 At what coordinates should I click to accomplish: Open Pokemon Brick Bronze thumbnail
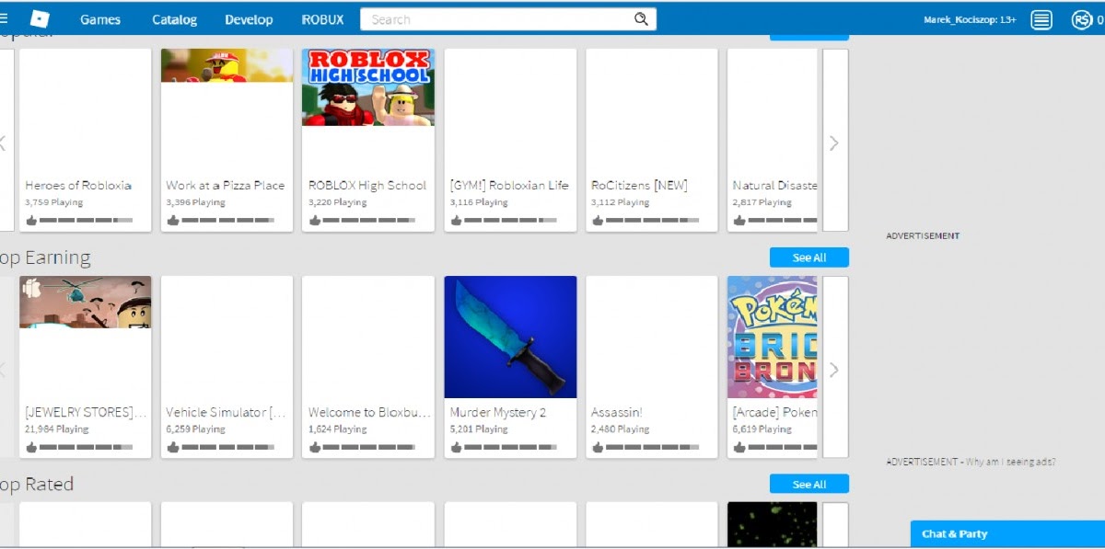click(772, 337)
